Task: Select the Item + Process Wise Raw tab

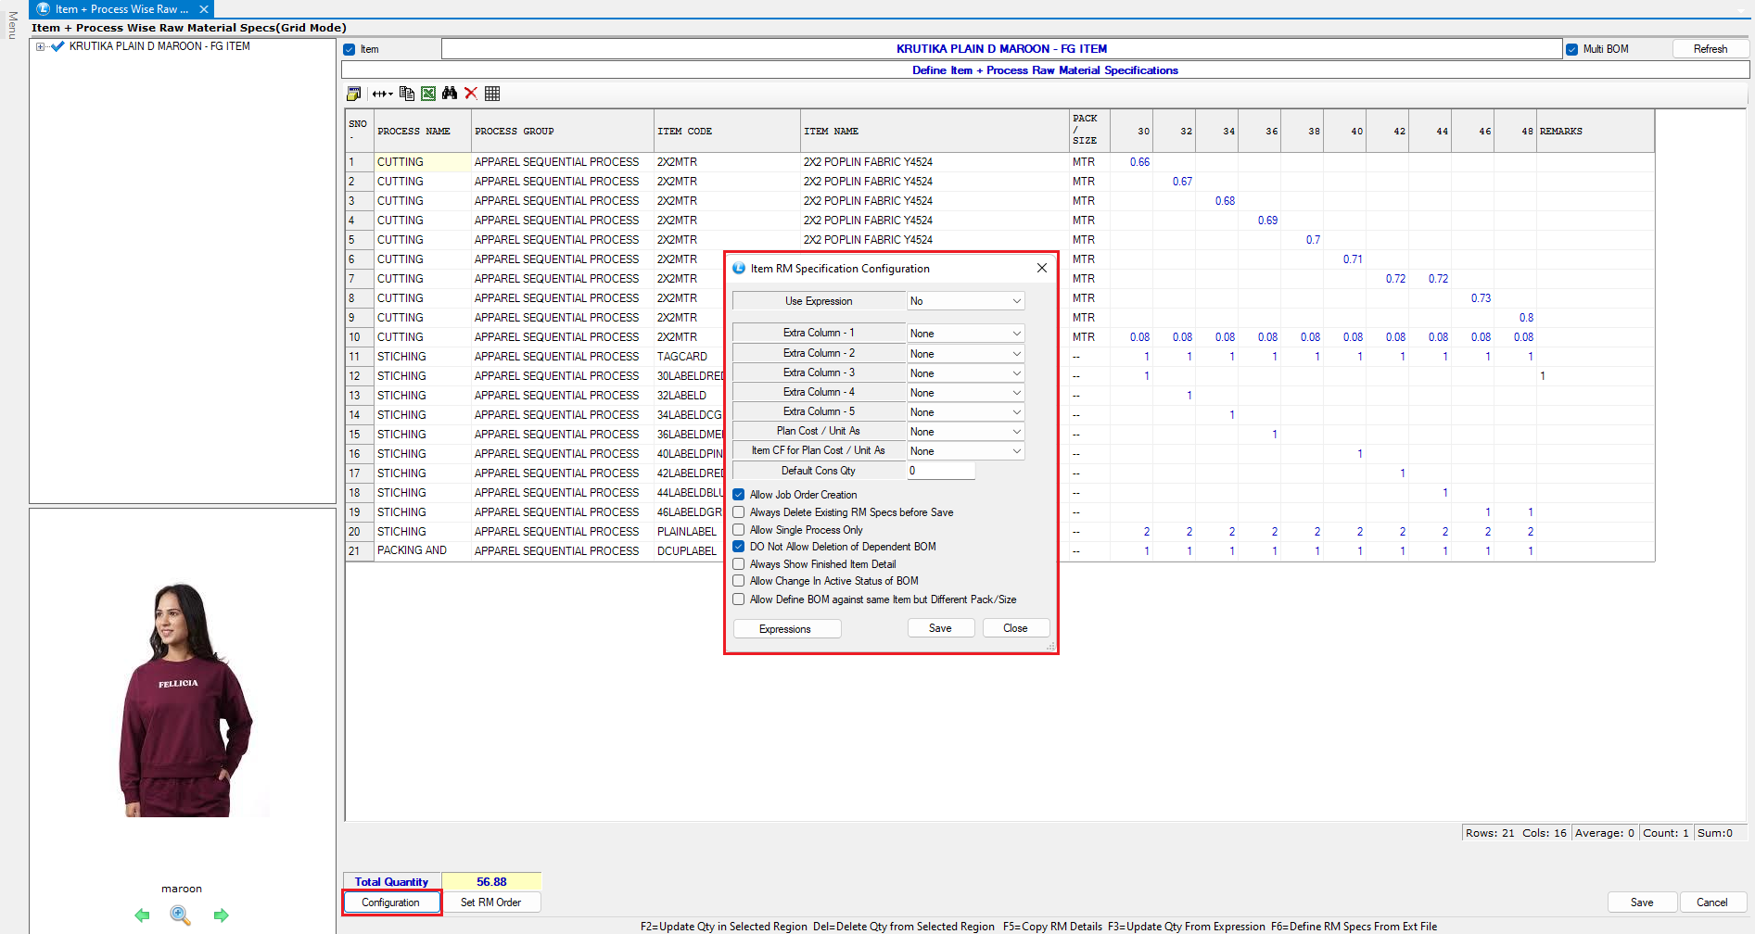Action: pos(121,9)
